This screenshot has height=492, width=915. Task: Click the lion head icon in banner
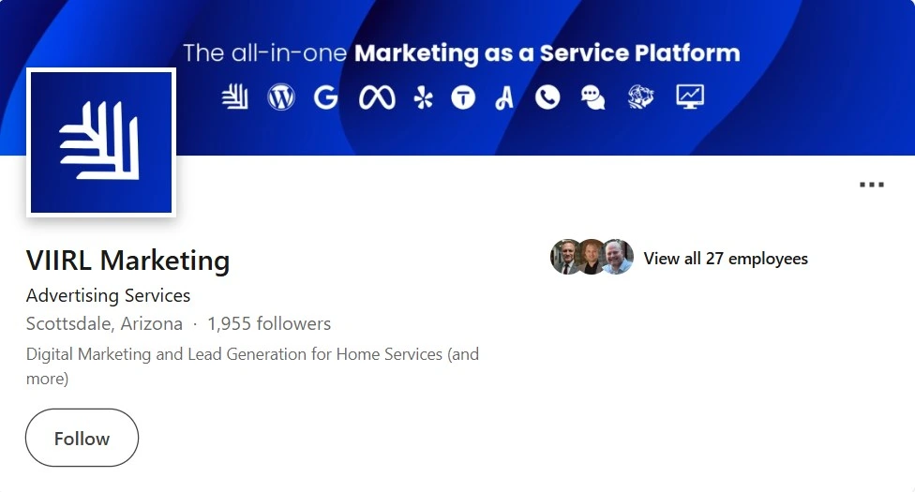point(640,97)
